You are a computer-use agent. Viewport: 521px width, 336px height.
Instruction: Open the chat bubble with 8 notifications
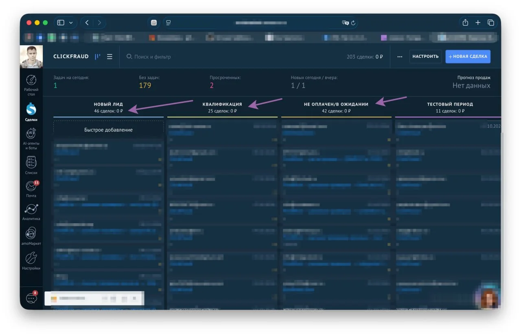pyautogui.click(x=31, y=298)
